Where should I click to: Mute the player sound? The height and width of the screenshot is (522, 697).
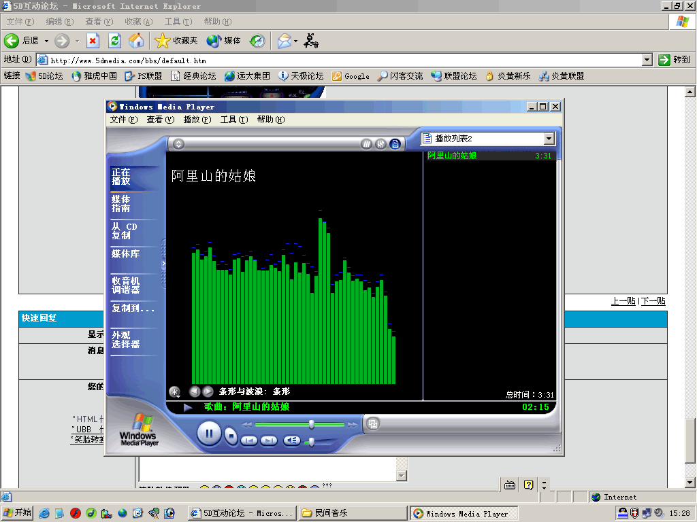tap(291, 440)
